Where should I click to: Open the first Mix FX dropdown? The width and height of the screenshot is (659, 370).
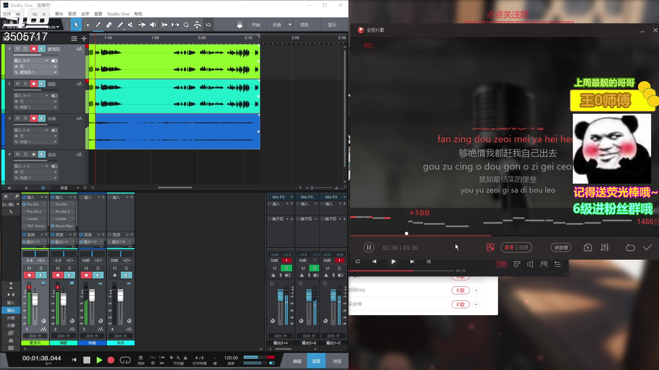pyautogui.click(x=291, y=197)
